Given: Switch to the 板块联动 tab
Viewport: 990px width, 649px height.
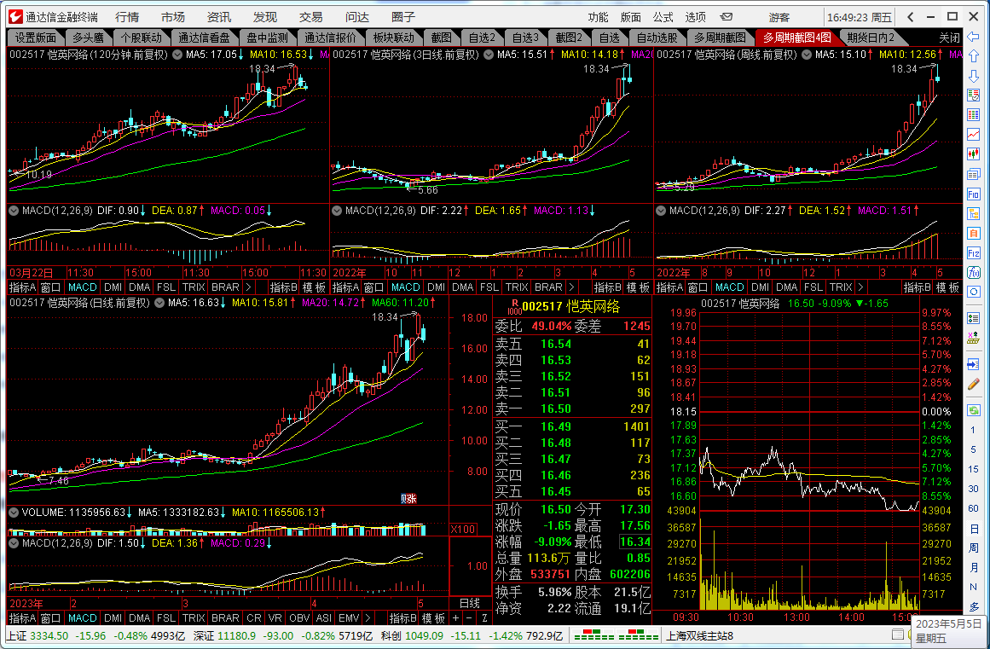Looking at the screenshot, I should [393, 38].
